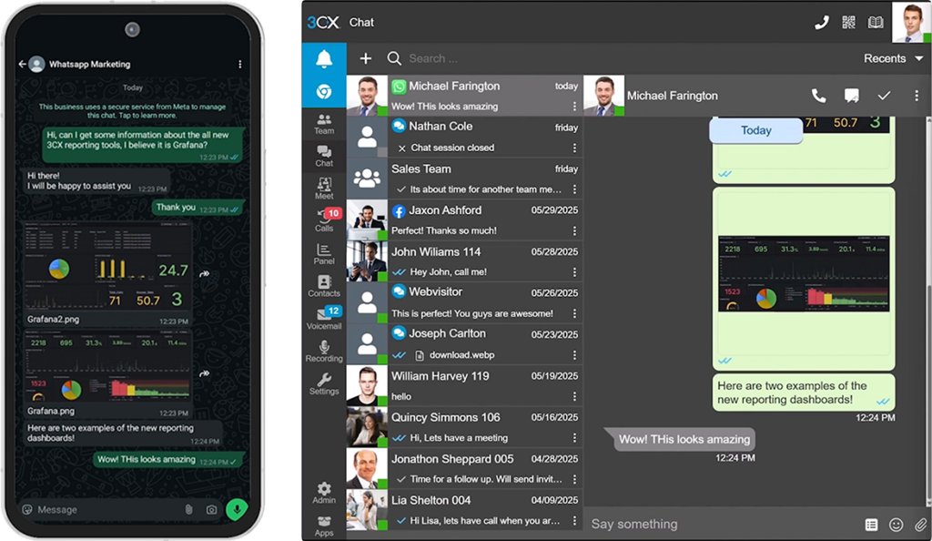Screen dimensions: 932x541
Task: Open options menu for Sales Team chat
Action: pyautogui.click(x=574, y=189)
